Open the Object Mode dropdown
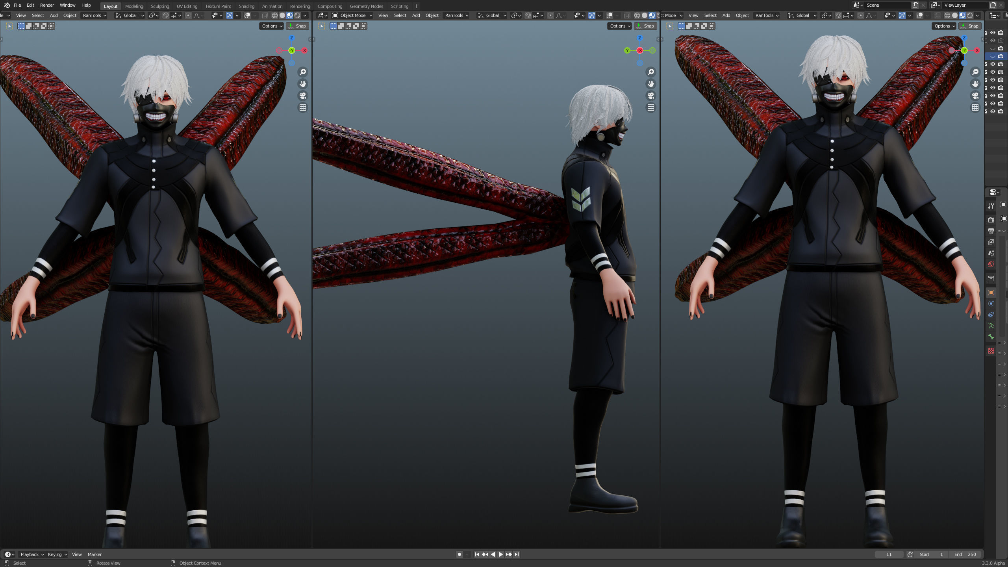This screenshot has height=567, width=1008. tap(352, 15)
